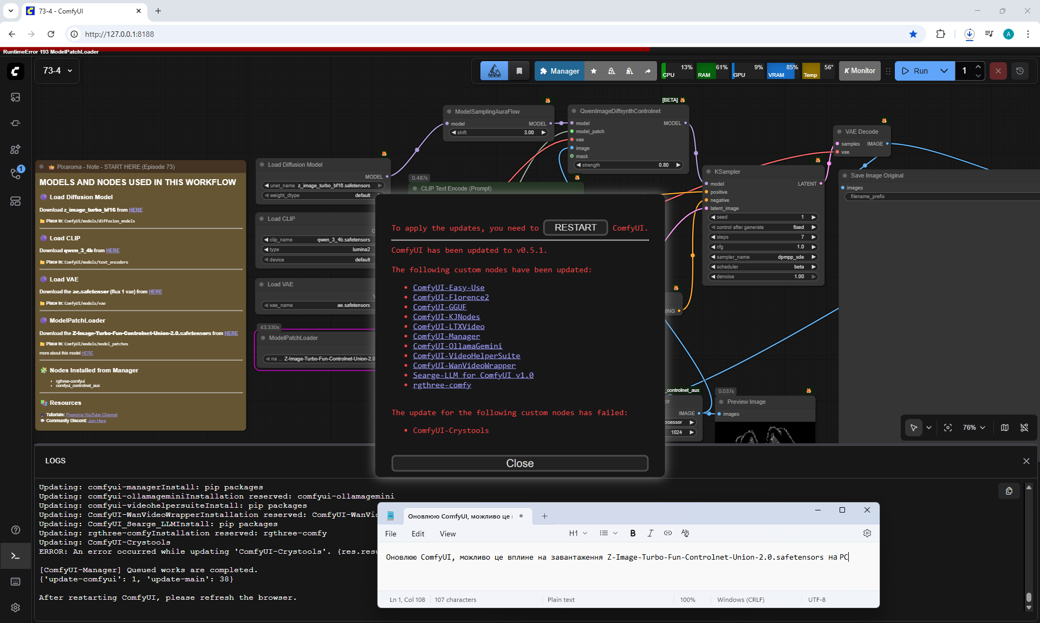Open the 76% zoom level dropdown
This screenshot has width=1040, height=623.
(x=974, y=428)
